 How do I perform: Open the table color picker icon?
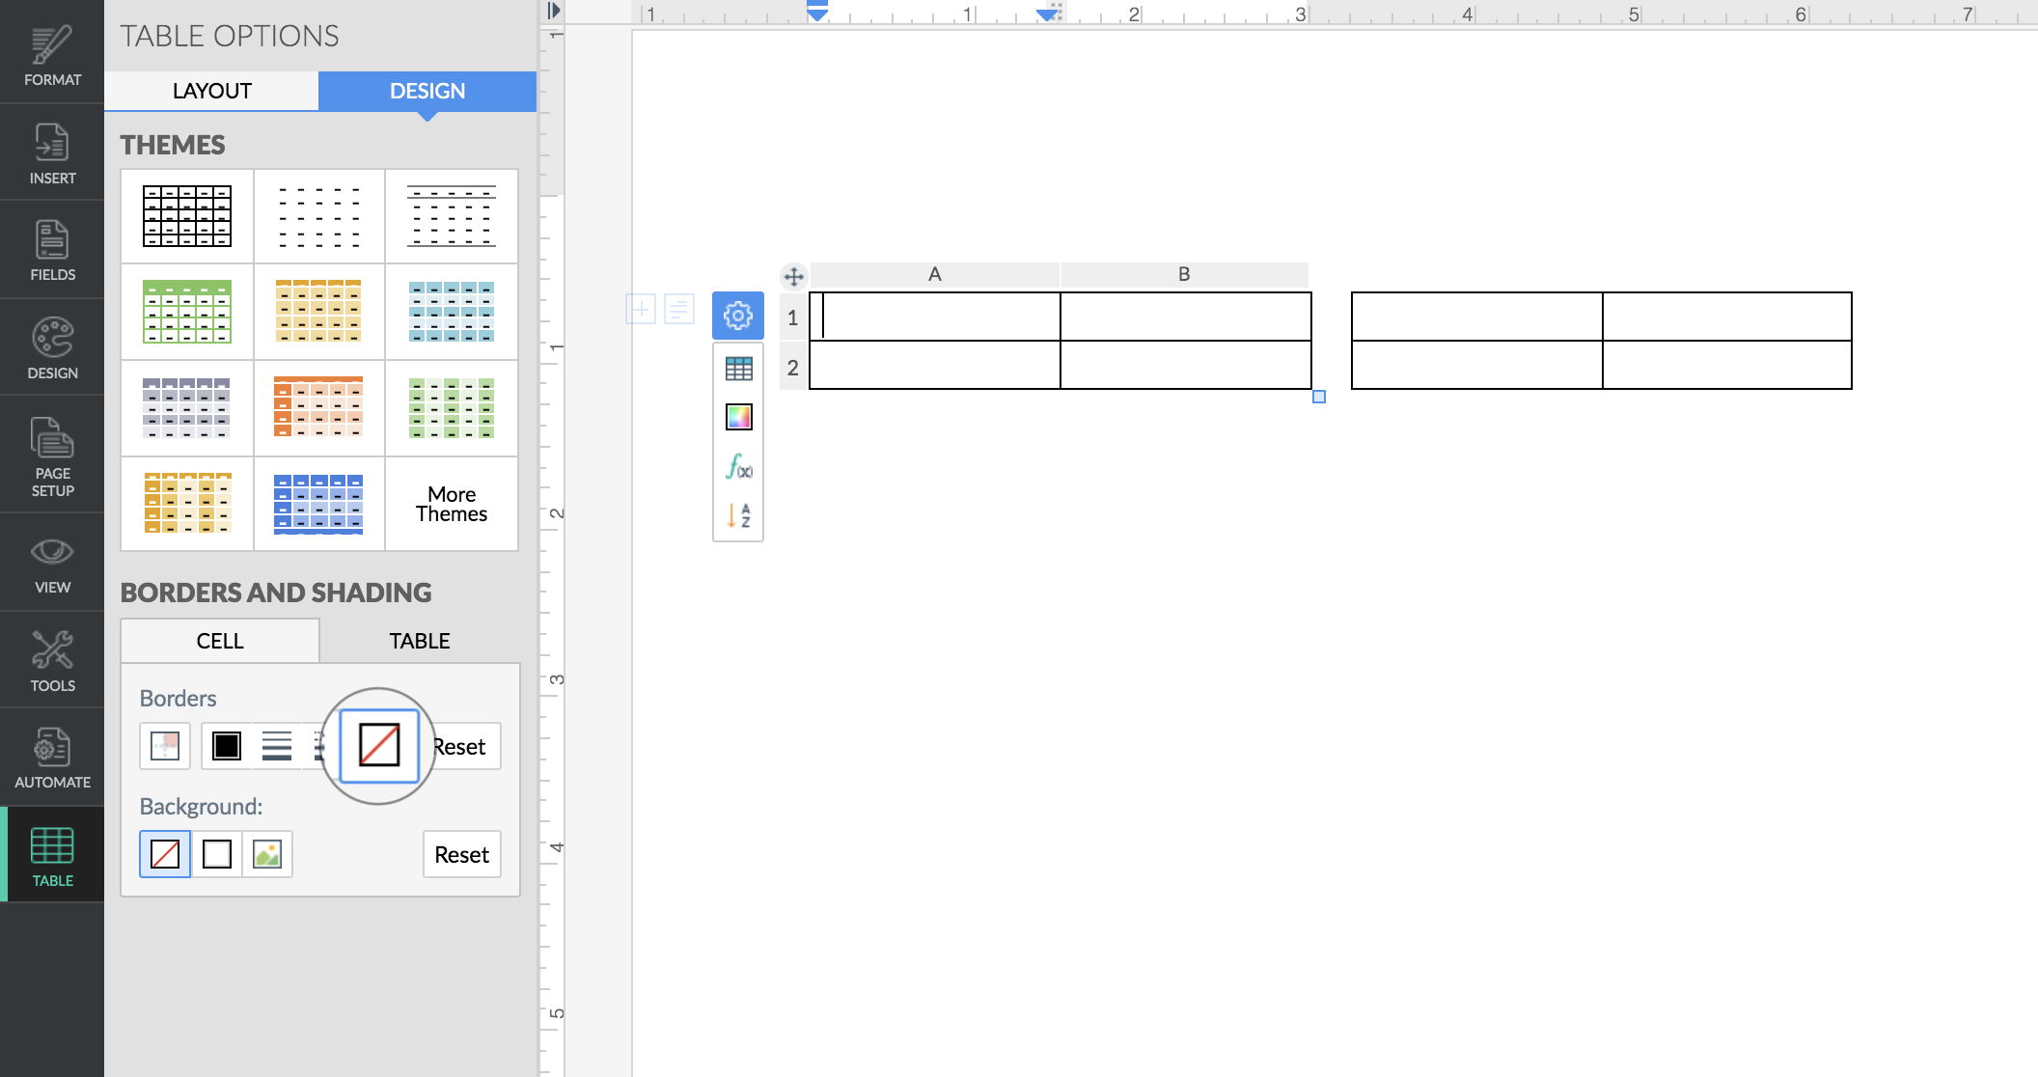pos(738,417)
